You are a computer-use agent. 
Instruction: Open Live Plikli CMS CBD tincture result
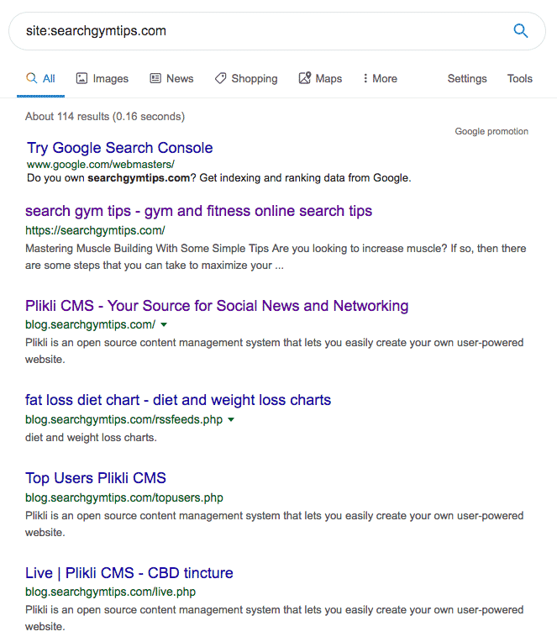click(x=129, y=573)
